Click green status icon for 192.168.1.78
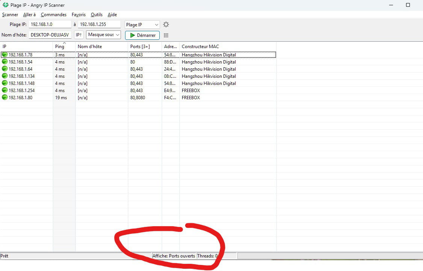The width and height of the screenshot is (423, 271). [x=5, y=55]
